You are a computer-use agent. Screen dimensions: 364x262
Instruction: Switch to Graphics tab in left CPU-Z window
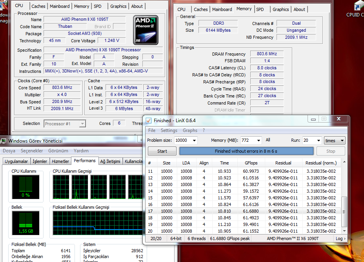(118, 6)
